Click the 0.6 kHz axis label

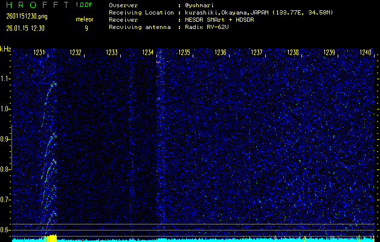coord(5,230)
